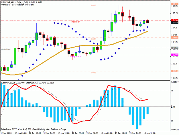Viewport: 179px width, 135px height.
Task: Click the '0 minutes -2 seconds left to bar end' text
Action: pos(18,5)
